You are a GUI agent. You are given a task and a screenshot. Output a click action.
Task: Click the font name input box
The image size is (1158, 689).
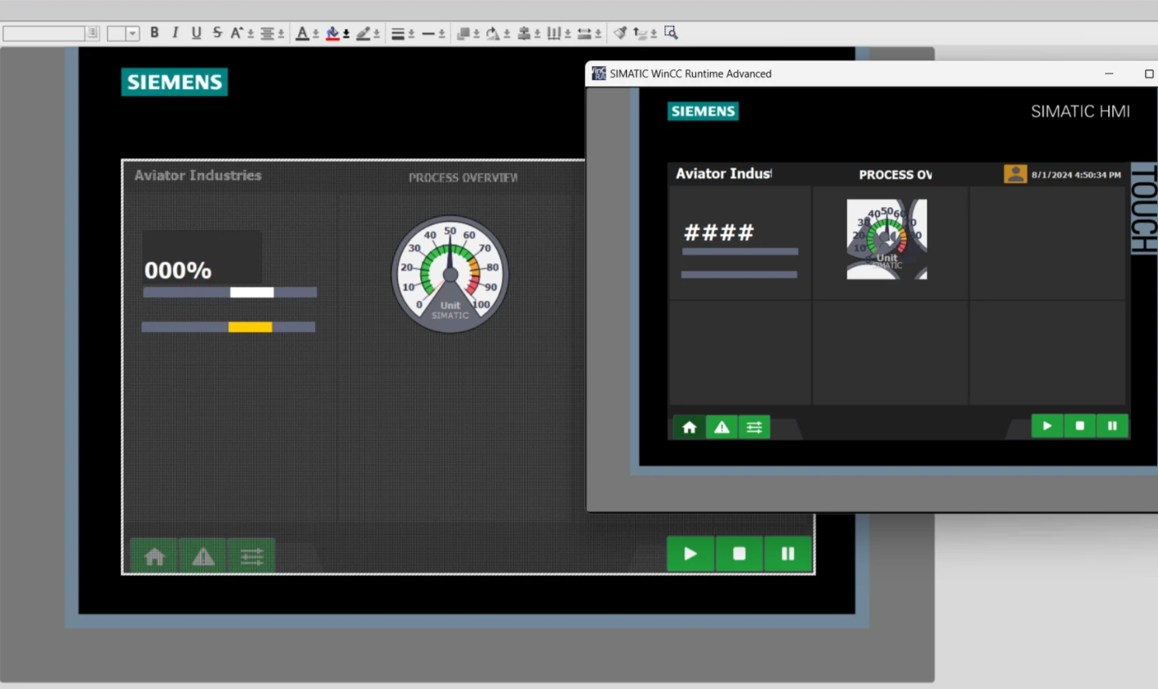(44, 33)
